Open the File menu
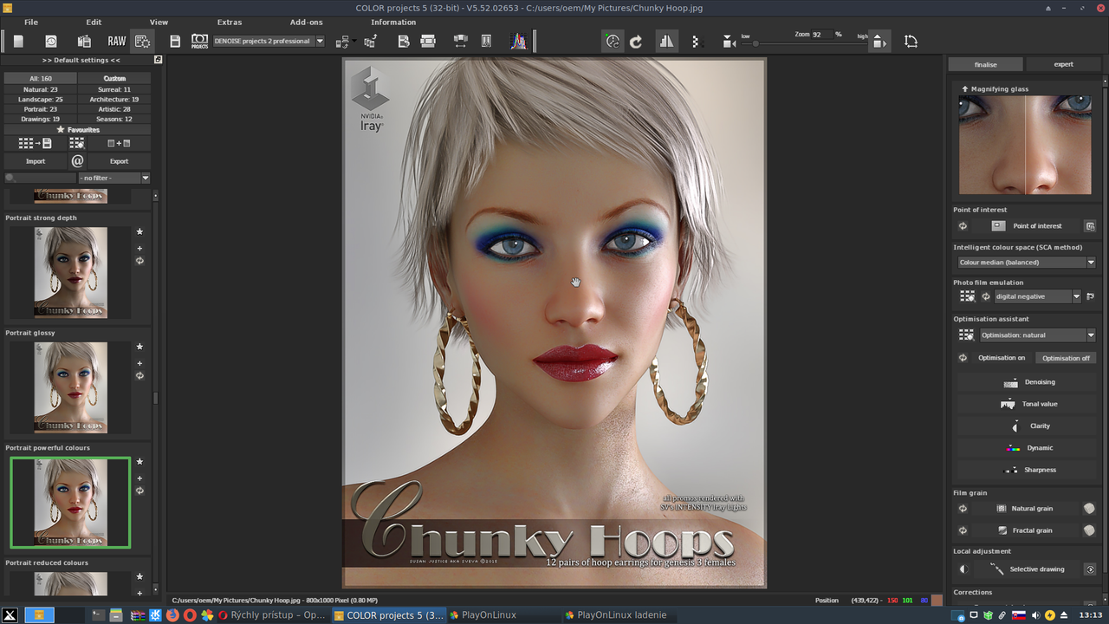The height and width of the screenshot is (624, 1109). [31, 22]
